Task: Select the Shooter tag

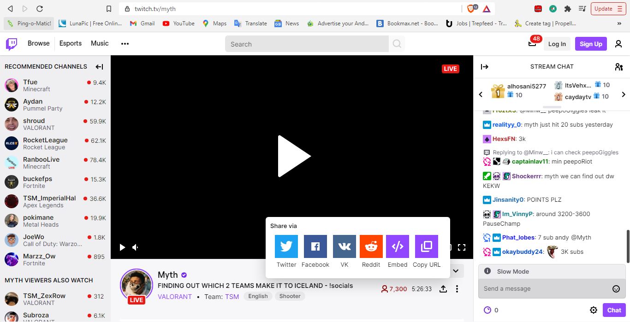Action: [290, 296]
